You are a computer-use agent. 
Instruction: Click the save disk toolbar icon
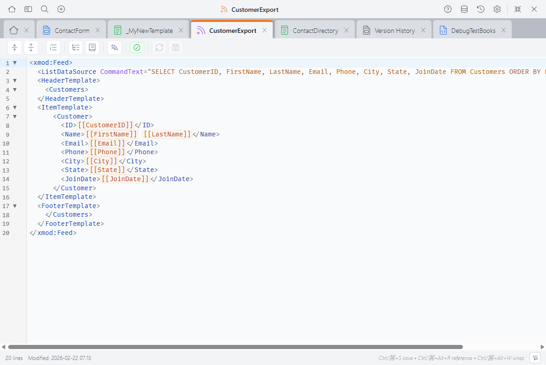(176, 47)
